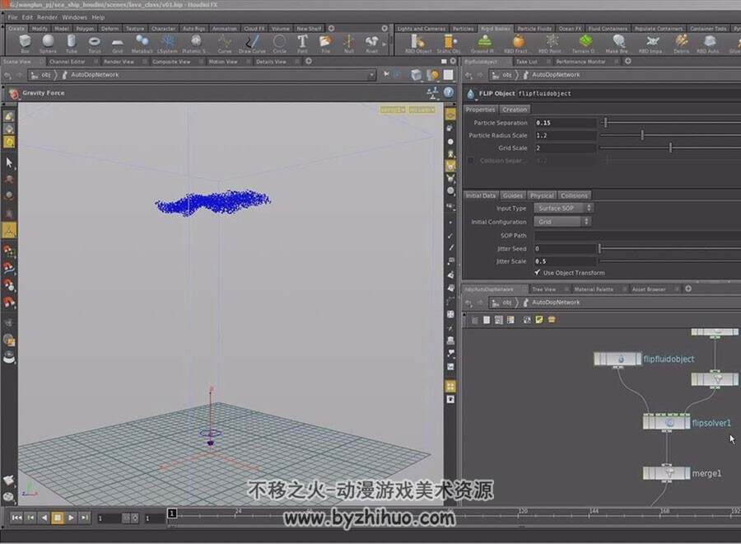This screenshot has height=544, width=741.
Task: Add a Null from the shelf
Action: click(x=349, y=44)
